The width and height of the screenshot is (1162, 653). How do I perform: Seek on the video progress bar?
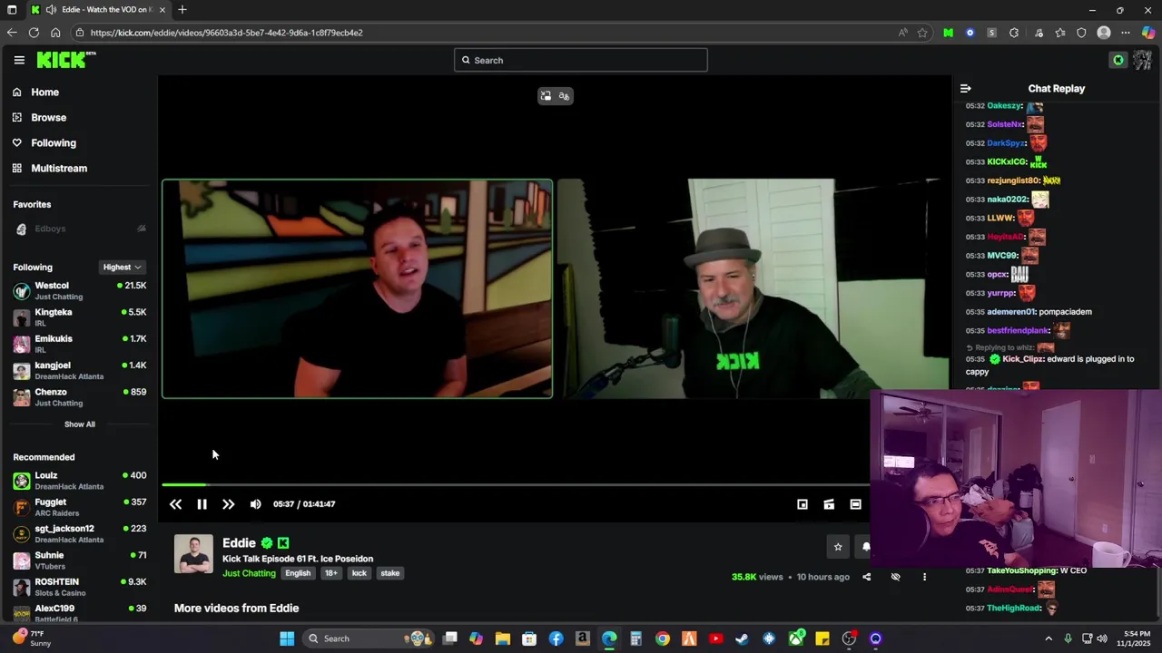tap(516, 484)
